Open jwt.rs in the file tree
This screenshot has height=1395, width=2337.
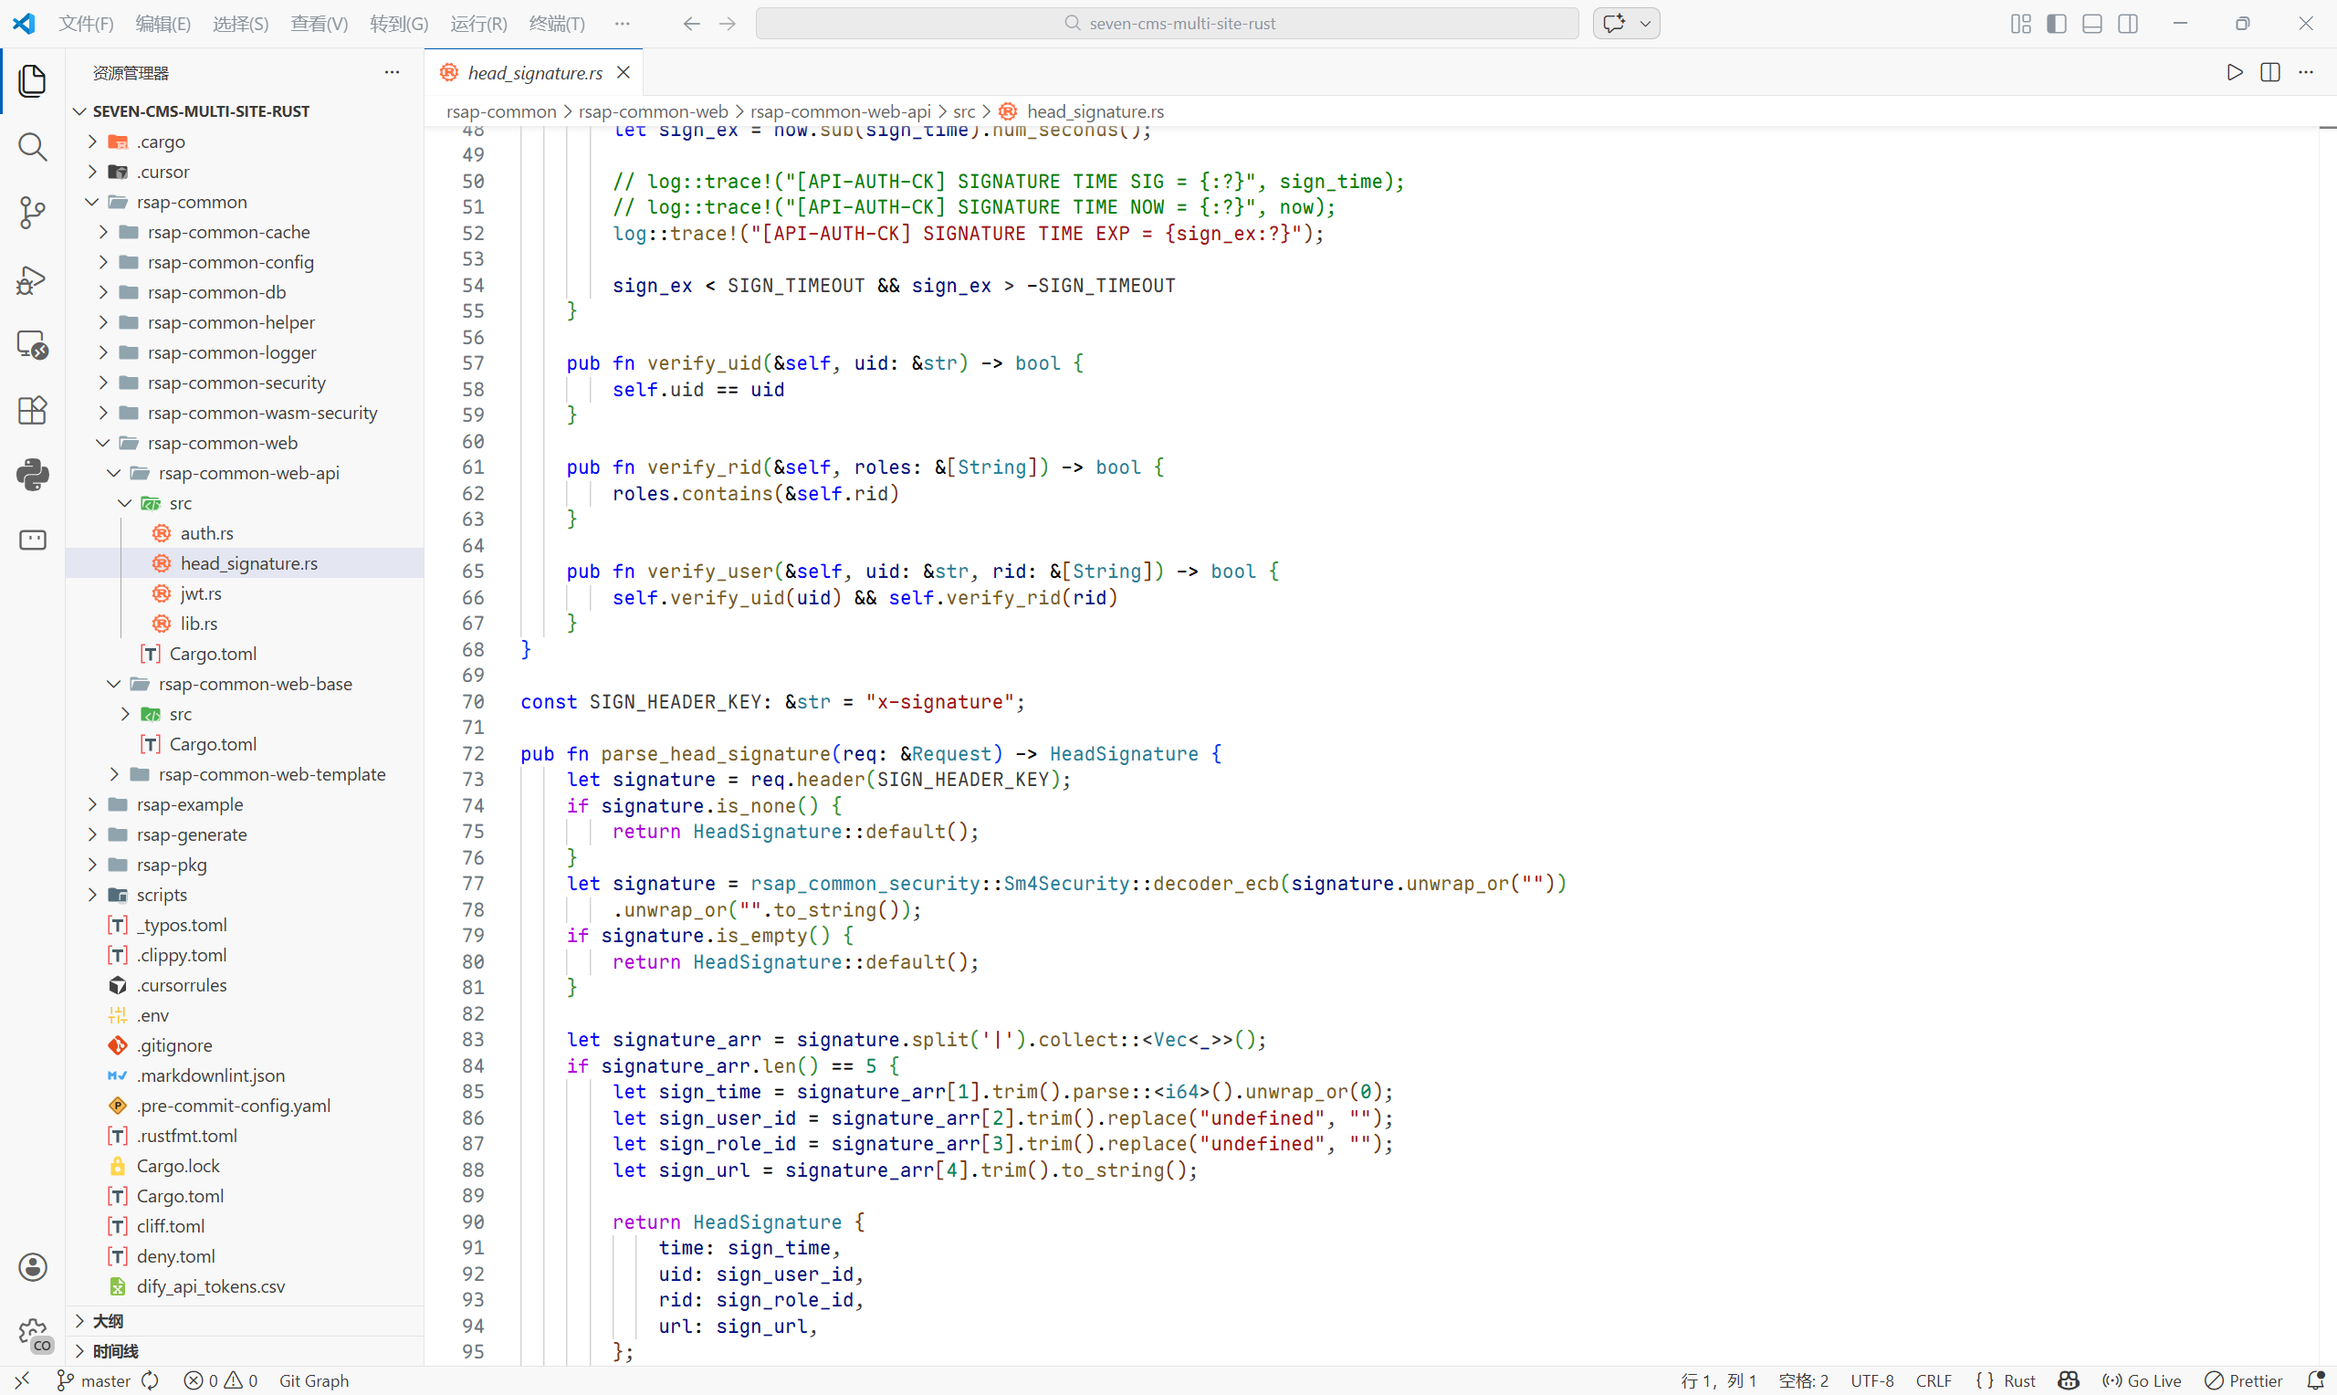201,593
